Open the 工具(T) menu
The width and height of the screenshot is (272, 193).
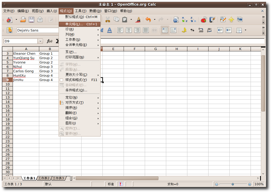click(x=81, y=11)
